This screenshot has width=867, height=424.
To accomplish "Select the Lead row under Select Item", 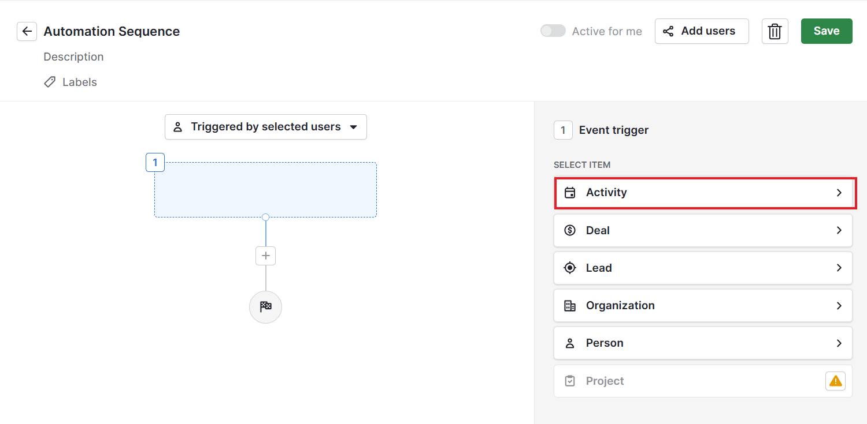I will pos(703,268).
